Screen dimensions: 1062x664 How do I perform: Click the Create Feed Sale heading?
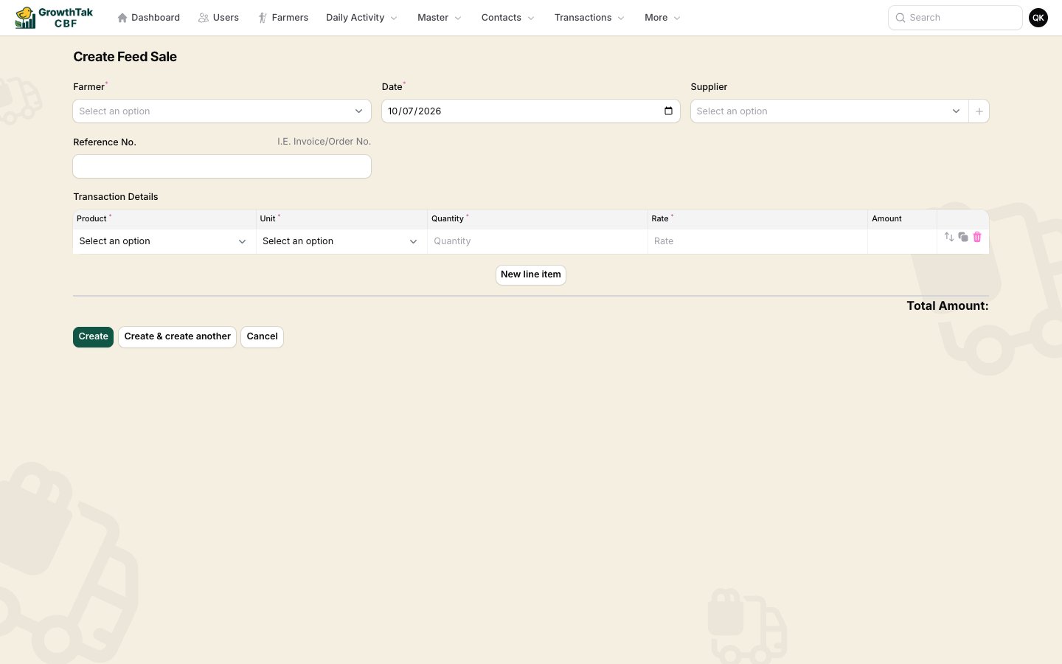click(x=125, y=57)
